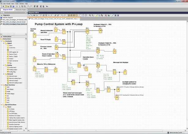Screen dimensions: 188x134
Task: Click the message text block B006
Action: pyautogui.click(x=115, y=72)
